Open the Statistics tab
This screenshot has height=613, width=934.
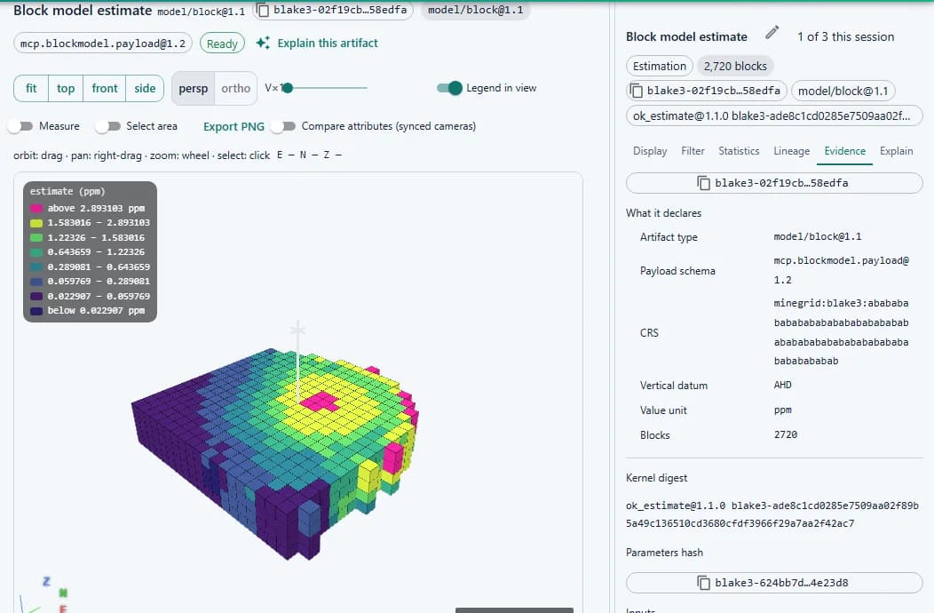(x=739, y=151)
